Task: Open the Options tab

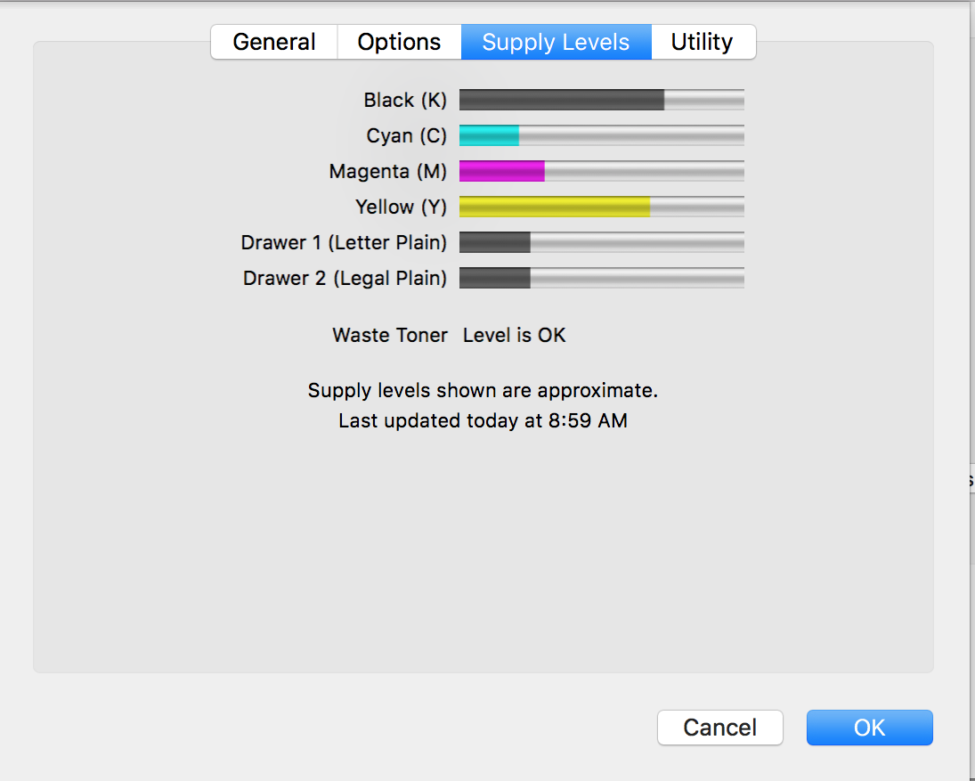Action: (x=399, y=43)
